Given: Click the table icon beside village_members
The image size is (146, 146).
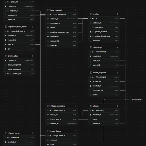Looking at the screenshot, I should click(48, 106).
